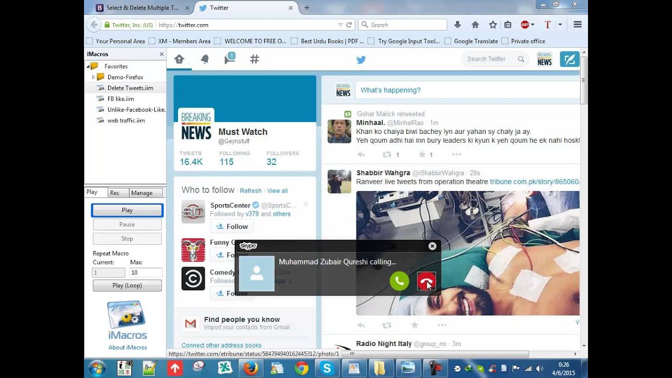Open Connect other address books link
The height and width of the screenshot is (378, 672).
coord(221,345)
